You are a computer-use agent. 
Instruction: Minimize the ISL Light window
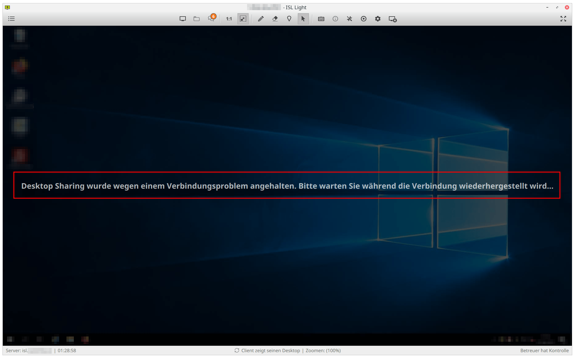click(x=547, y=7)
